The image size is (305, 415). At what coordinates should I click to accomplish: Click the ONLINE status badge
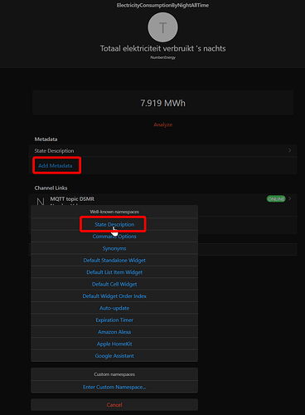point(276,199)
